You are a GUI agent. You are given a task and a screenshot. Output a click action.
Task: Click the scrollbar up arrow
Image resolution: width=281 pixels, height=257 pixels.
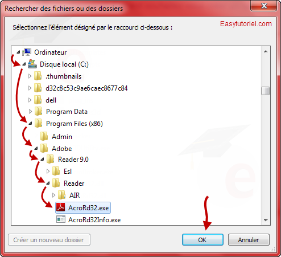(x=266, y=51)
